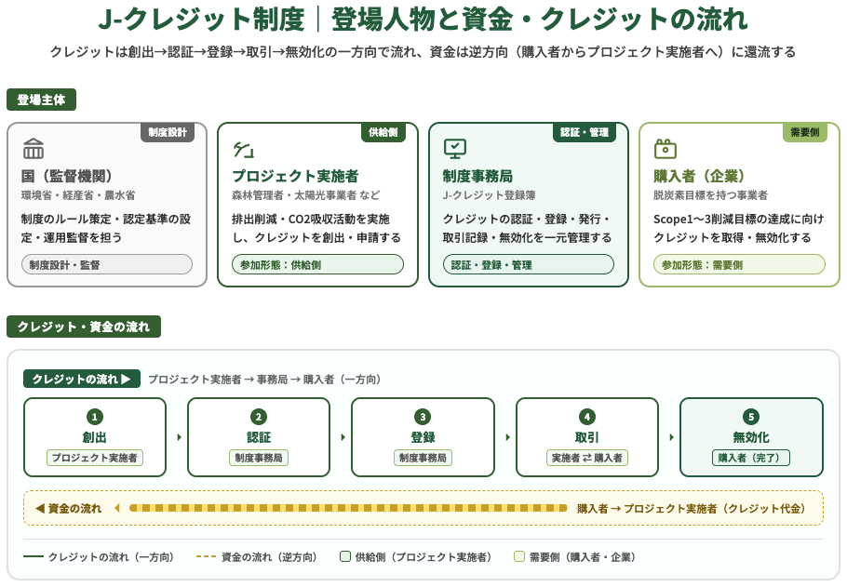Click dashed yellow line legend for 資金の流れ
847x587 pixels.
pos(207,556)
